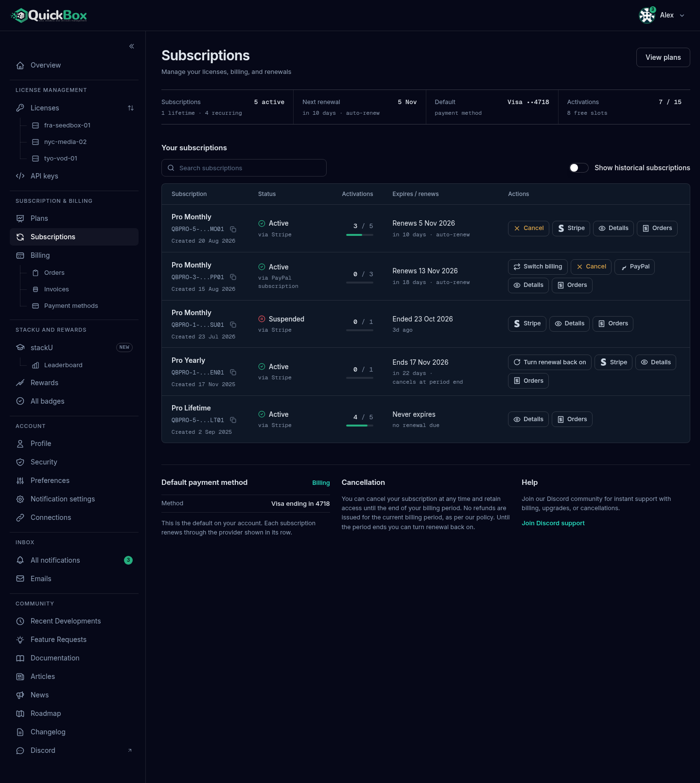Screen dimensions: 700x783
Task: Open Changelog page
Action: [x=74, y=732]
